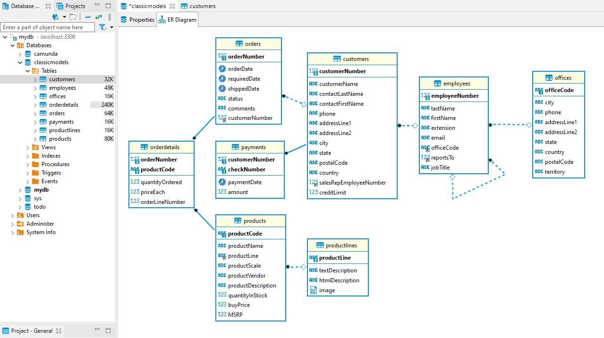The width and height of the screenshot is (604, 338).
Task: Click the bold mydb database icon
Action: pos(28,190)
